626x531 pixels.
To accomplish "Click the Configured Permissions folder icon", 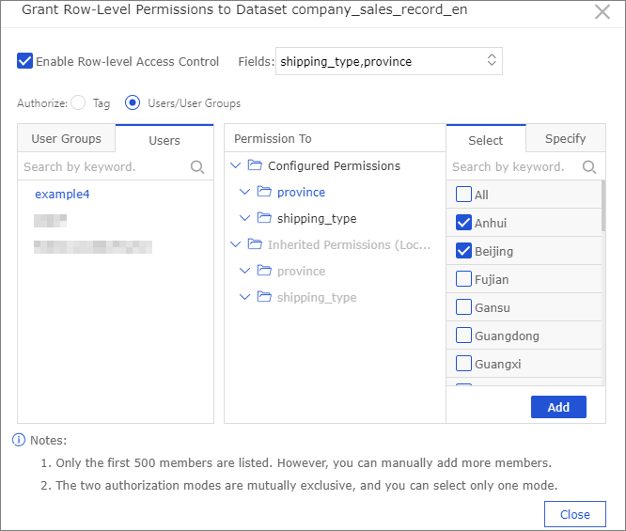I will [x=255, y=164].
